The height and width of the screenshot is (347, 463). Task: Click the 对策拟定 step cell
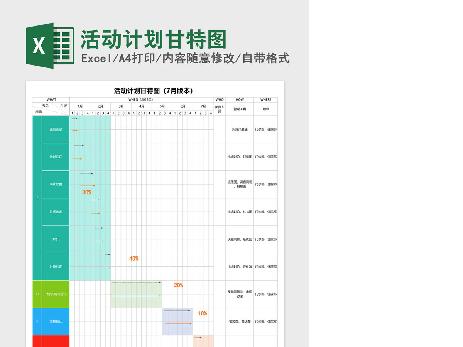pyautogui.click(x=56, y=266)
